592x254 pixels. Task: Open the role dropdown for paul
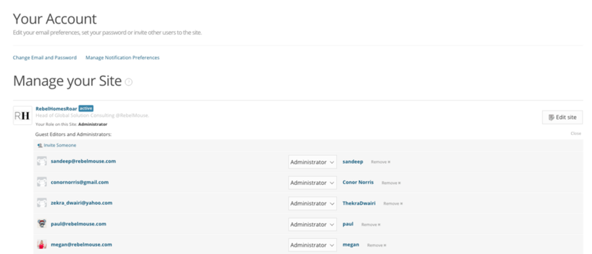(312, 225)
